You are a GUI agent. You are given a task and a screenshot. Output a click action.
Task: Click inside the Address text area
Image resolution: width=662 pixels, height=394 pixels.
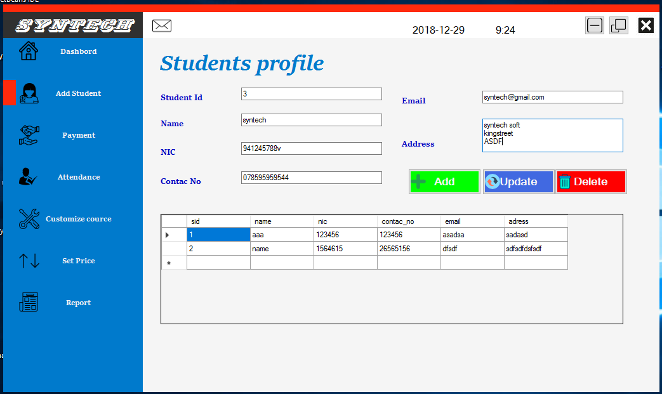[552, 135]
